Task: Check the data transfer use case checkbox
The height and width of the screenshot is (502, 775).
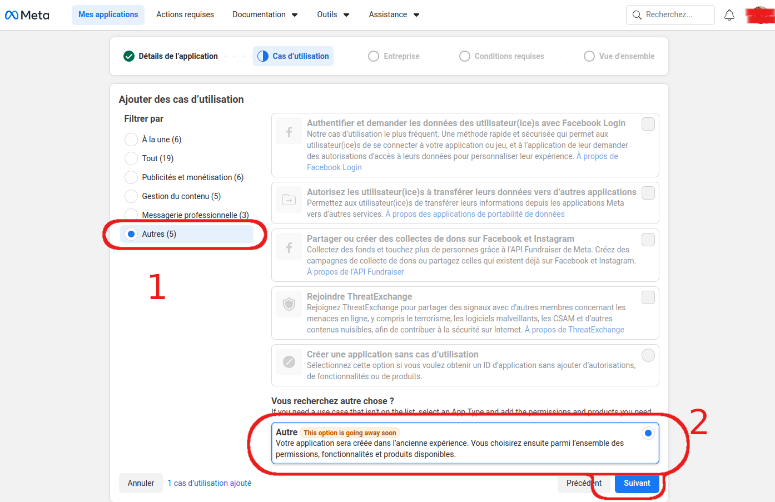Action: point(648,193)
